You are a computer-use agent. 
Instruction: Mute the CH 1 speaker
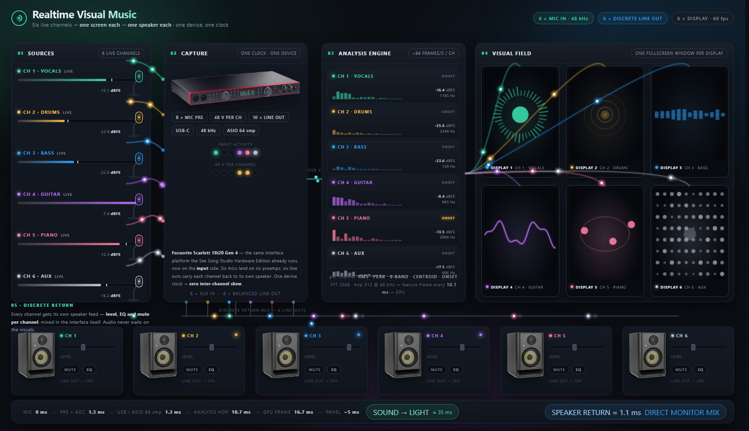click(x=70, y=370)
